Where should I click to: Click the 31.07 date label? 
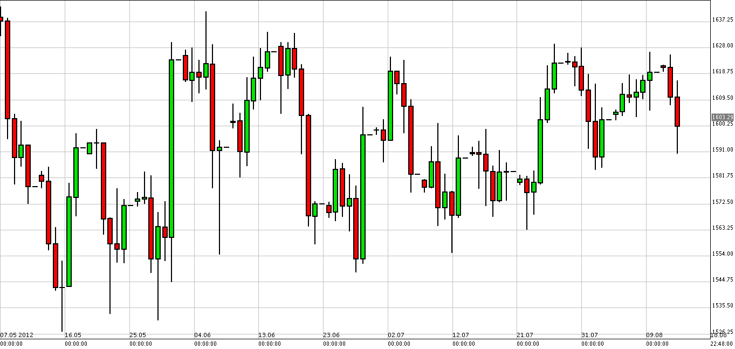pyautogui.click(x=589, y=334)
